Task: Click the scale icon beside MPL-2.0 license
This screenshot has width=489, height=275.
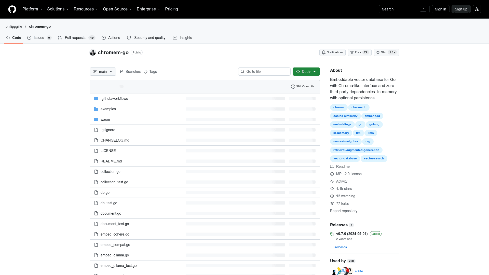Action: pyautogui.click(x=332, y=174)
